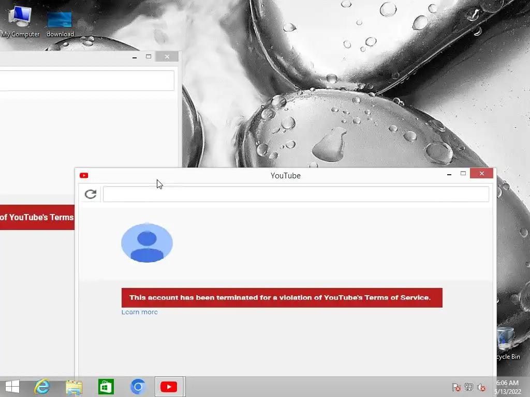Click the YouTube logo in title bar
530x397 pixels.
pyautogui.click(x=84, y=176)
